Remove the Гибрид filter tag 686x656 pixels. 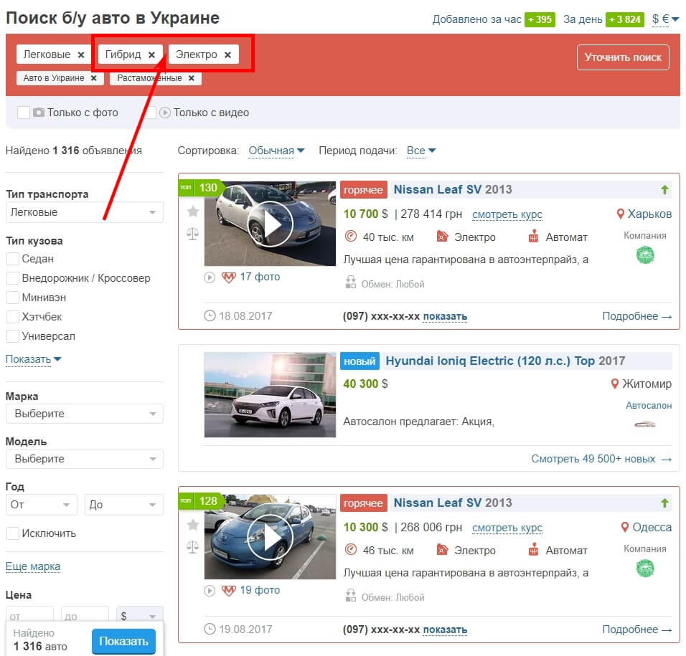[151, 55]
